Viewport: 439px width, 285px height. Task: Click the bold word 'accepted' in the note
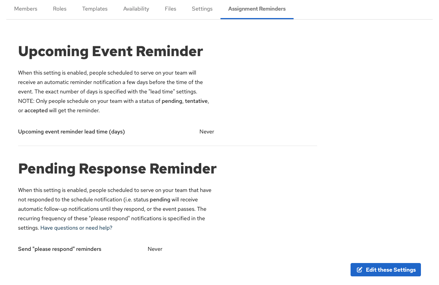[x=36, y=110]
